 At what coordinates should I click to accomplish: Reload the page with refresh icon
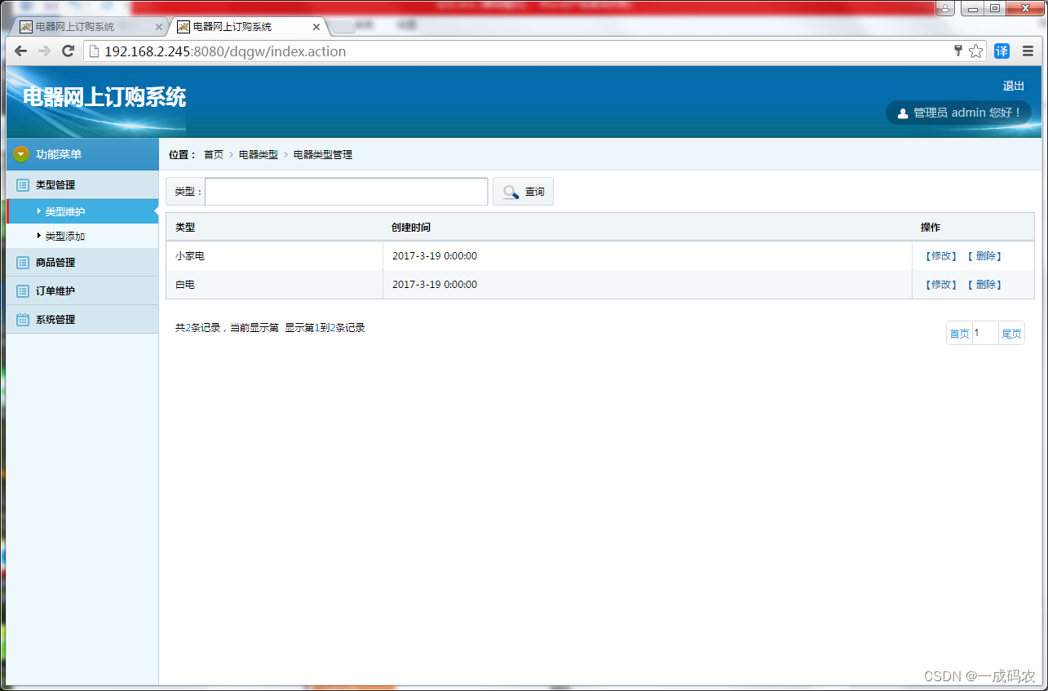(69, 51)
